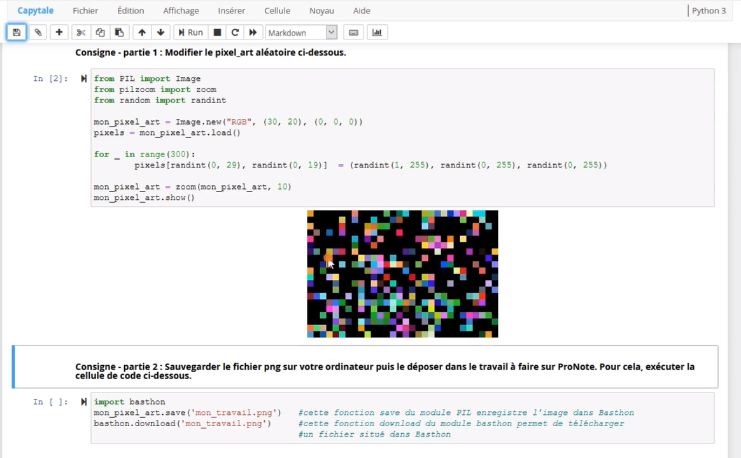Restart kernel and run all with fast-forward icon
Image resolution: width=741 pixels, height=458 pixels.
253,32
